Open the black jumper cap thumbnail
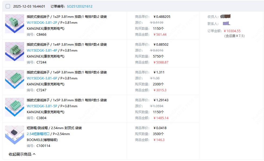 pos(15,135)
